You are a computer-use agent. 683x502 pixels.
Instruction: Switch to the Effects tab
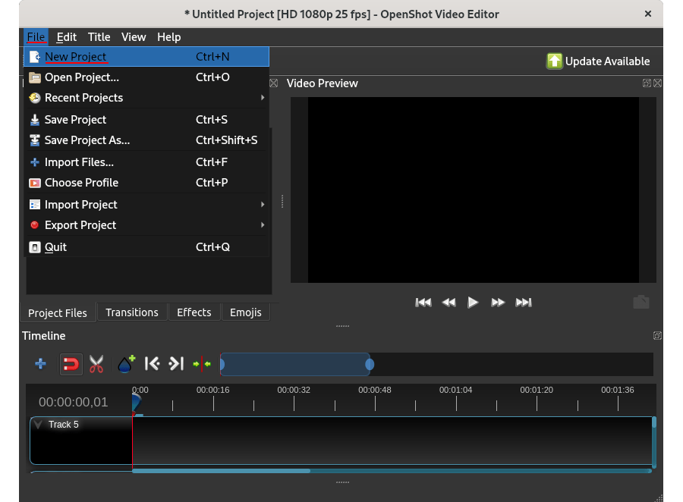point(194,312)
